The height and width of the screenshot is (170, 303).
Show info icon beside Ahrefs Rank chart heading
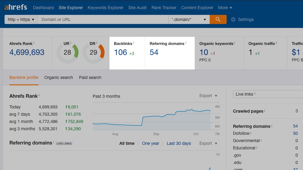pos(39,95)
